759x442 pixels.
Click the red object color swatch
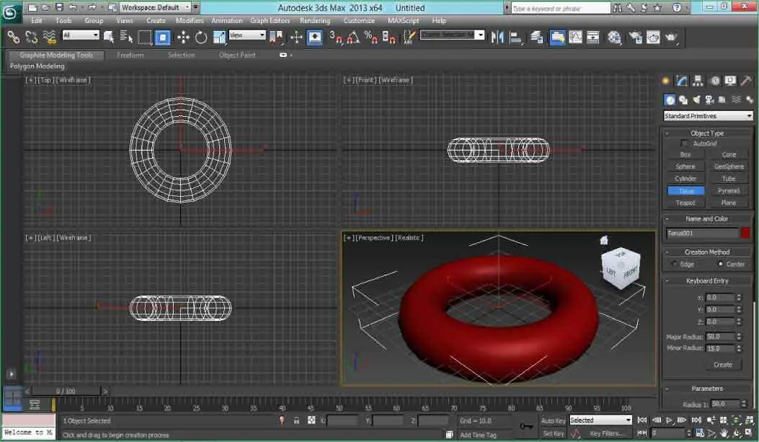745,234
